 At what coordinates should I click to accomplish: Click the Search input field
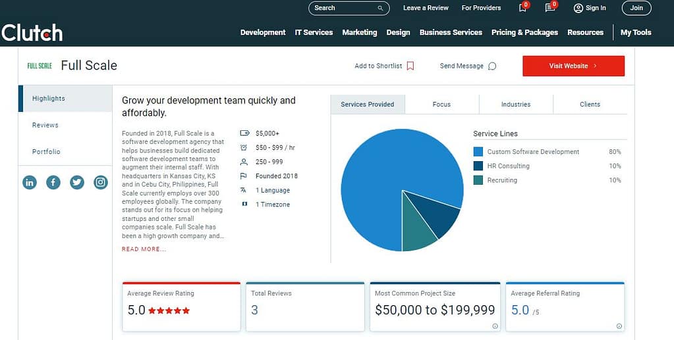(343, 8)
